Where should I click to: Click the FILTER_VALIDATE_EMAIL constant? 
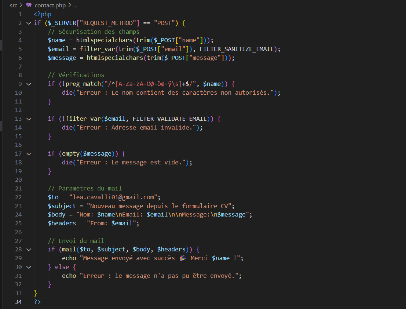pyautogui.click(x=169, y=119)
